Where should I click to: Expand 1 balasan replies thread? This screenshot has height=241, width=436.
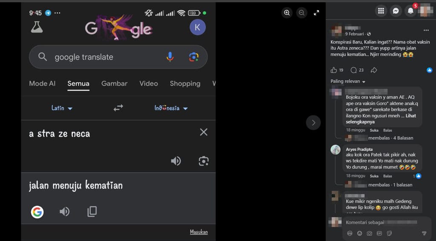390,185
